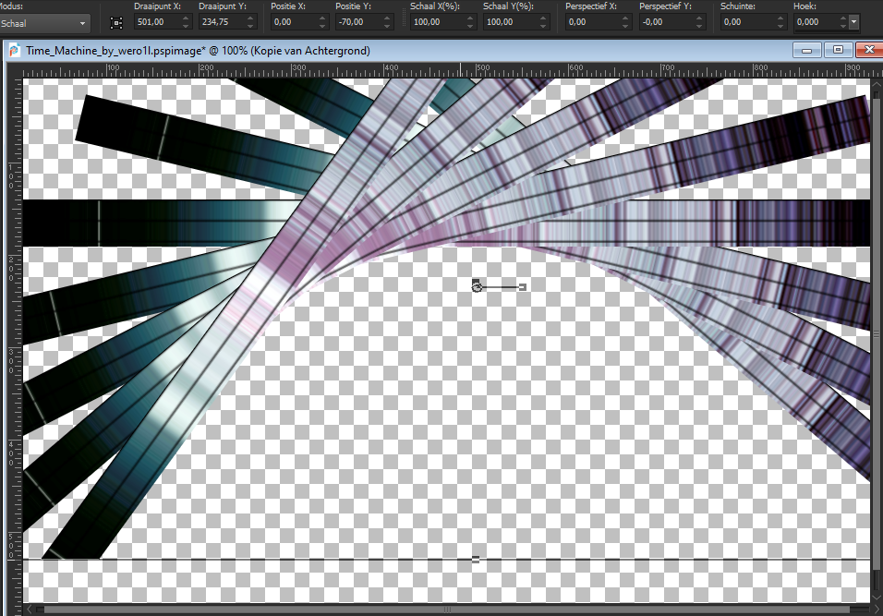The height and width of the screenshot is (616, 883).
Task: Increase the Perspectief Y value
Action: click(x=699, y=18)
